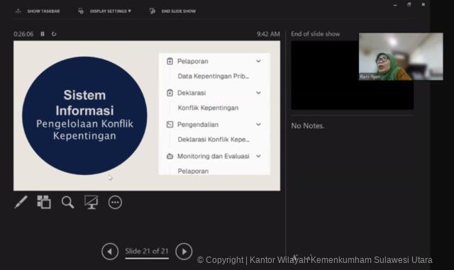Click the 0:26:06 elapsed timer
The width and height of the screenshot is (454, 270).
23,34
